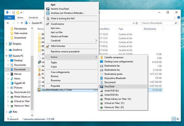Open recent locations dropdown arrow

(x=18, y=23)
